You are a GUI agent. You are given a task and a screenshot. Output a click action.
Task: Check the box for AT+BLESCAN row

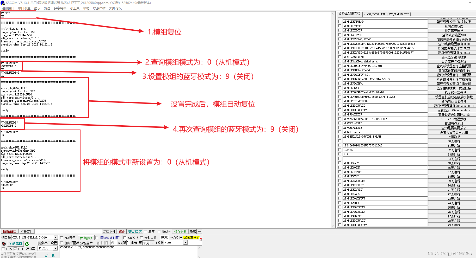[340, 88]
